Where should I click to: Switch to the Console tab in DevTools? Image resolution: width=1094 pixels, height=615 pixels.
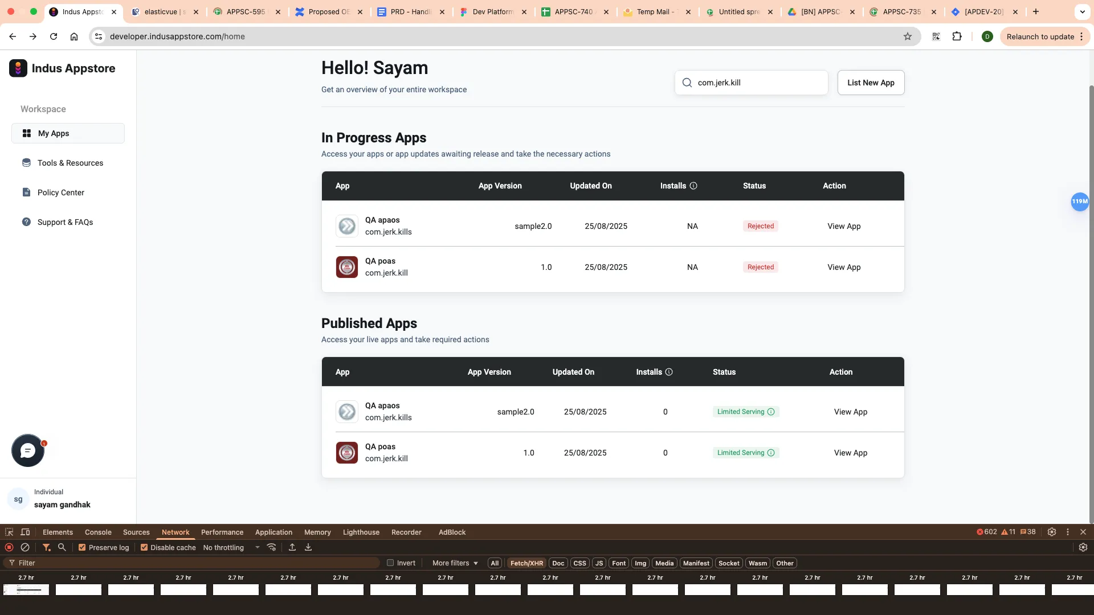pos(98,532)
